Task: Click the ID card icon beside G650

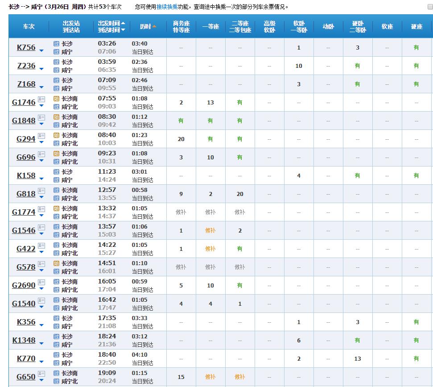Action: point(41,373)
